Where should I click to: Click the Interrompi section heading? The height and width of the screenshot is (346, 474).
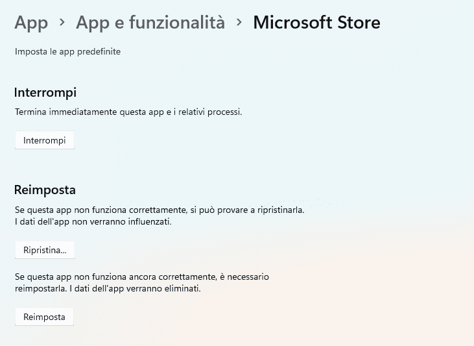click(45, 92)
